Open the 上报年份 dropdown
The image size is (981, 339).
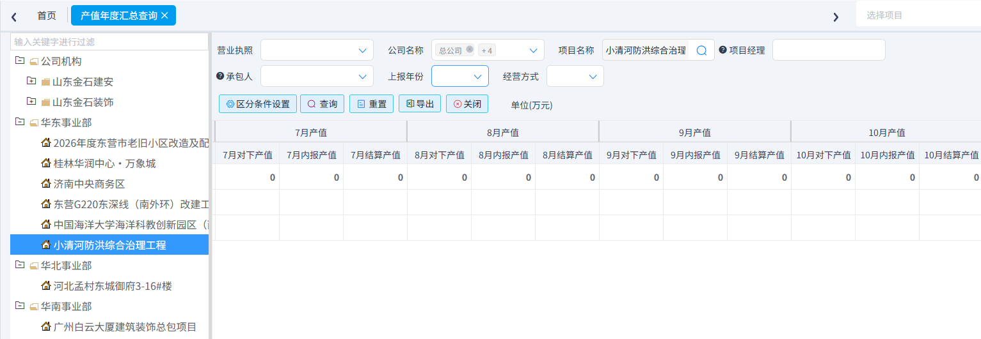pyautogui.click(x=460, y=76)
